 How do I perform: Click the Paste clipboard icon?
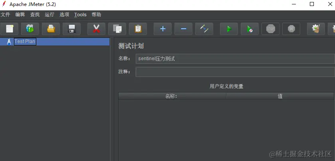[x=138, y=29]
